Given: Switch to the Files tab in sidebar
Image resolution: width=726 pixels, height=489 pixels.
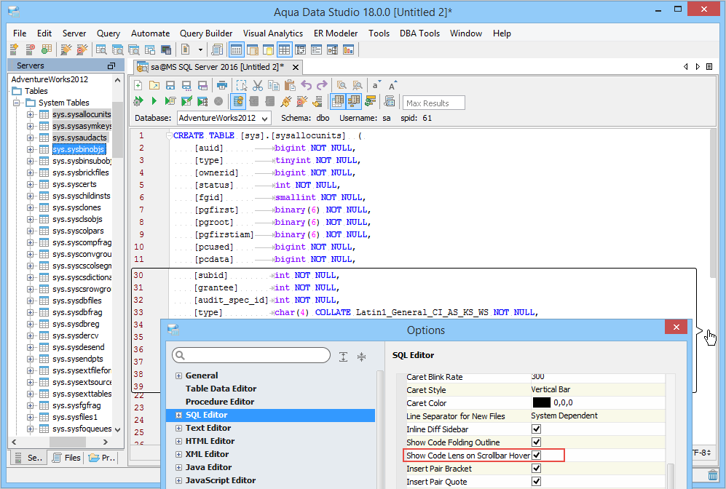Looking at the screenshot, I should click(66, 458).
